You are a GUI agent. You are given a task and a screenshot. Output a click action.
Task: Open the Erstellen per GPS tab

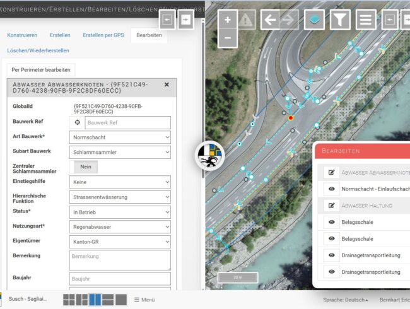tap(103, 35)
